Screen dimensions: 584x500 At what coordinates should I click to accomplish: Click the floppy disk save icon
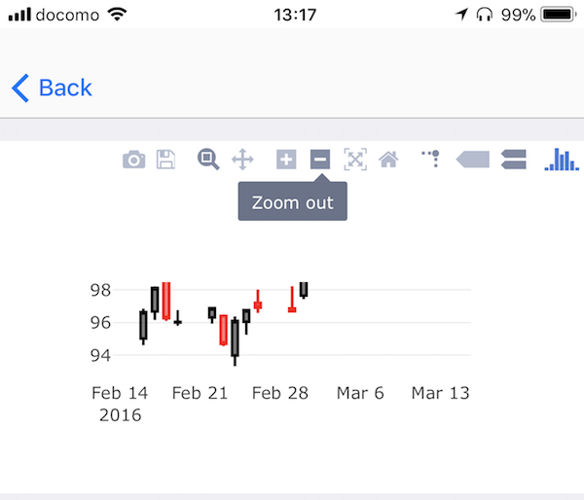click(x=165, y=160)
